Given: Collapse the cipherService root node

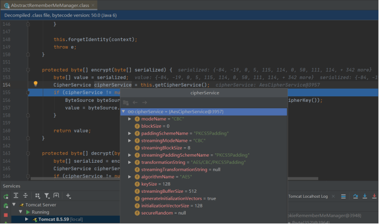Looking at the screenshot, I should pyautogui.click(x=124, y=111).
